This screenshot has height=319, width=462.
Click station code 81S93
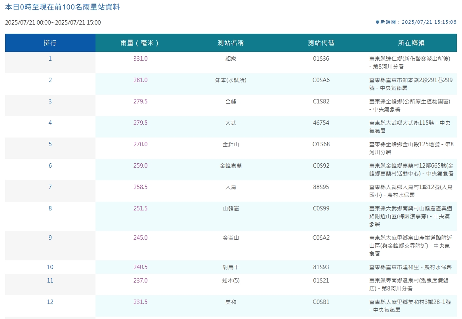tap(321, 267)
